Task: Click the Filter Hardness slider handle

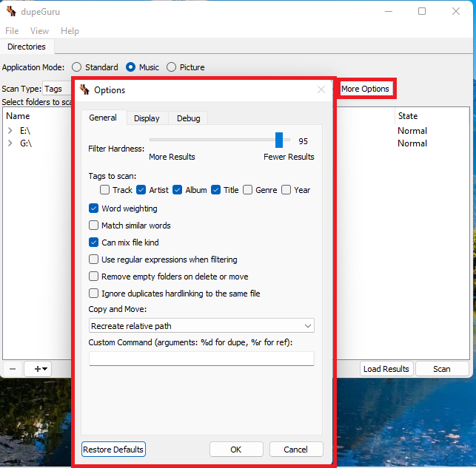Action: 279,140
